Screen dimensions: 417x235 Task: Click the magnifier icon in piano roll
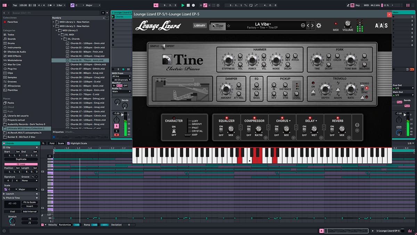pos(43,143)
